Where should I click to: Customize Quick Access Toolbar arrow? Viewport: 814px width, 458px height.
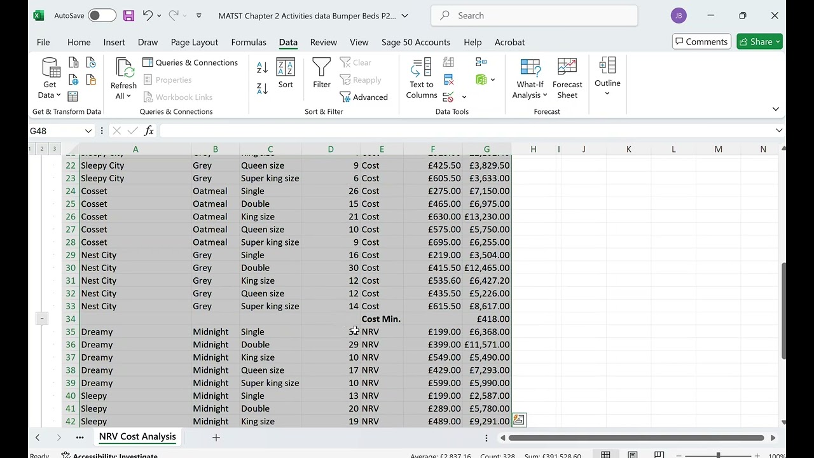point(198,15)
